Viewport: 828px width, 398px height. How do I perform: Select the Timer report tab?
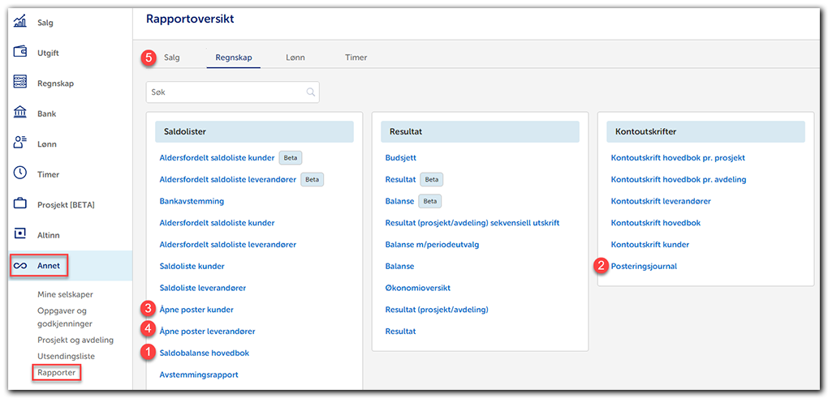pyautogui.click(x=356, y=58)
